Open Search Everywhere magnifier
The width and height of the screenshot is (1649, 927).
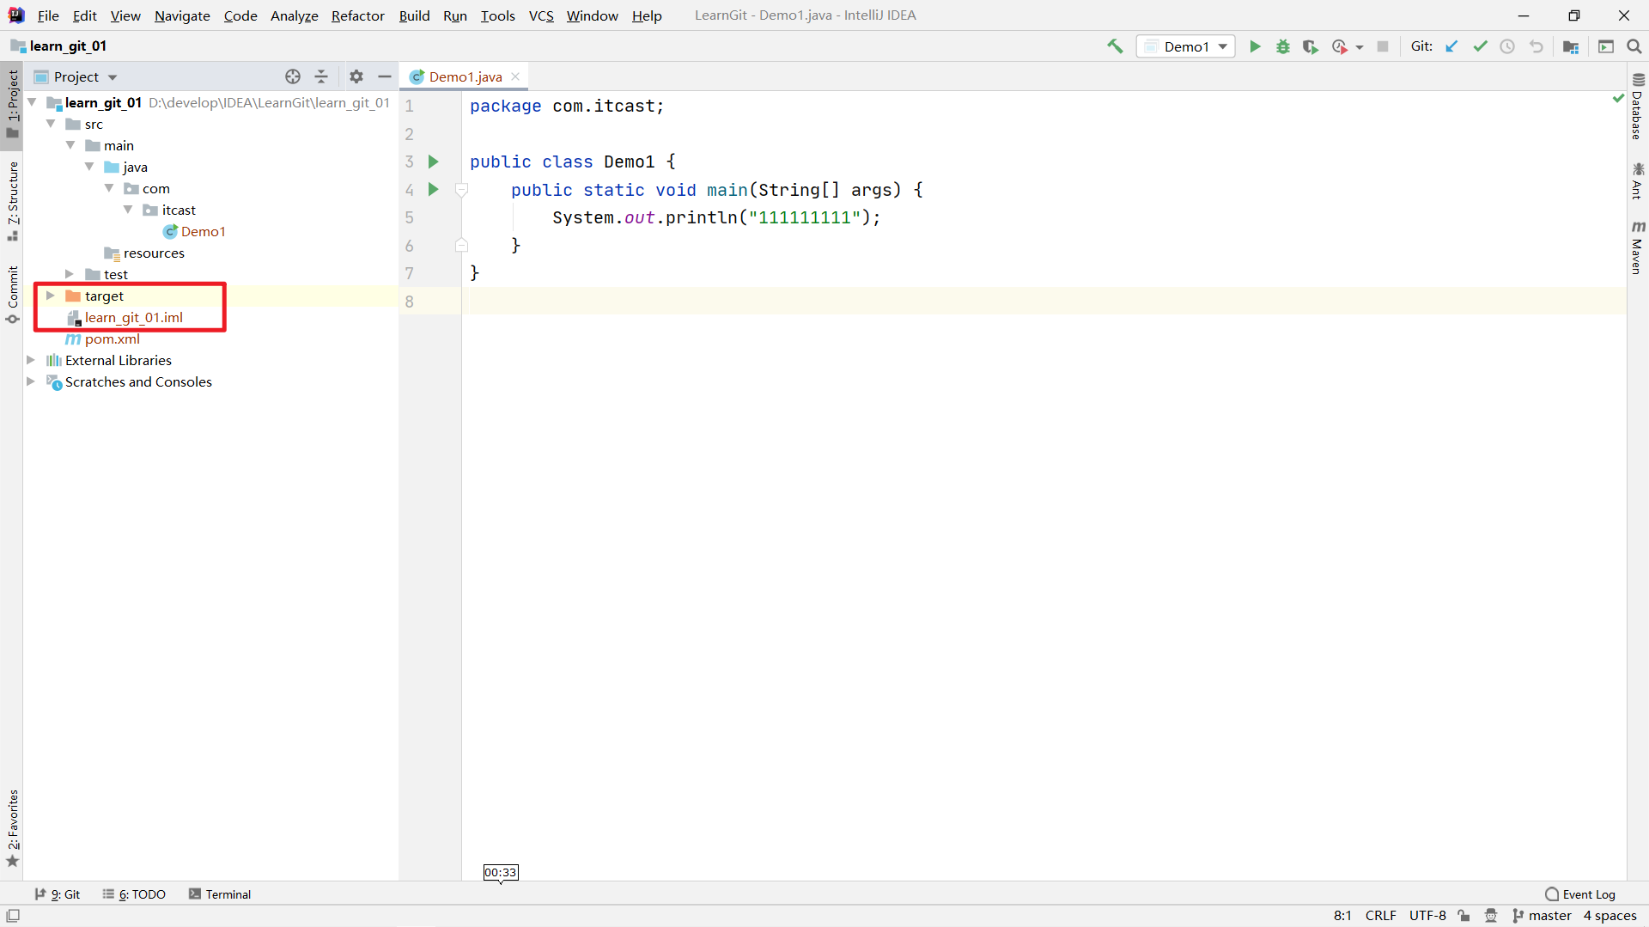pos(1634,46)
